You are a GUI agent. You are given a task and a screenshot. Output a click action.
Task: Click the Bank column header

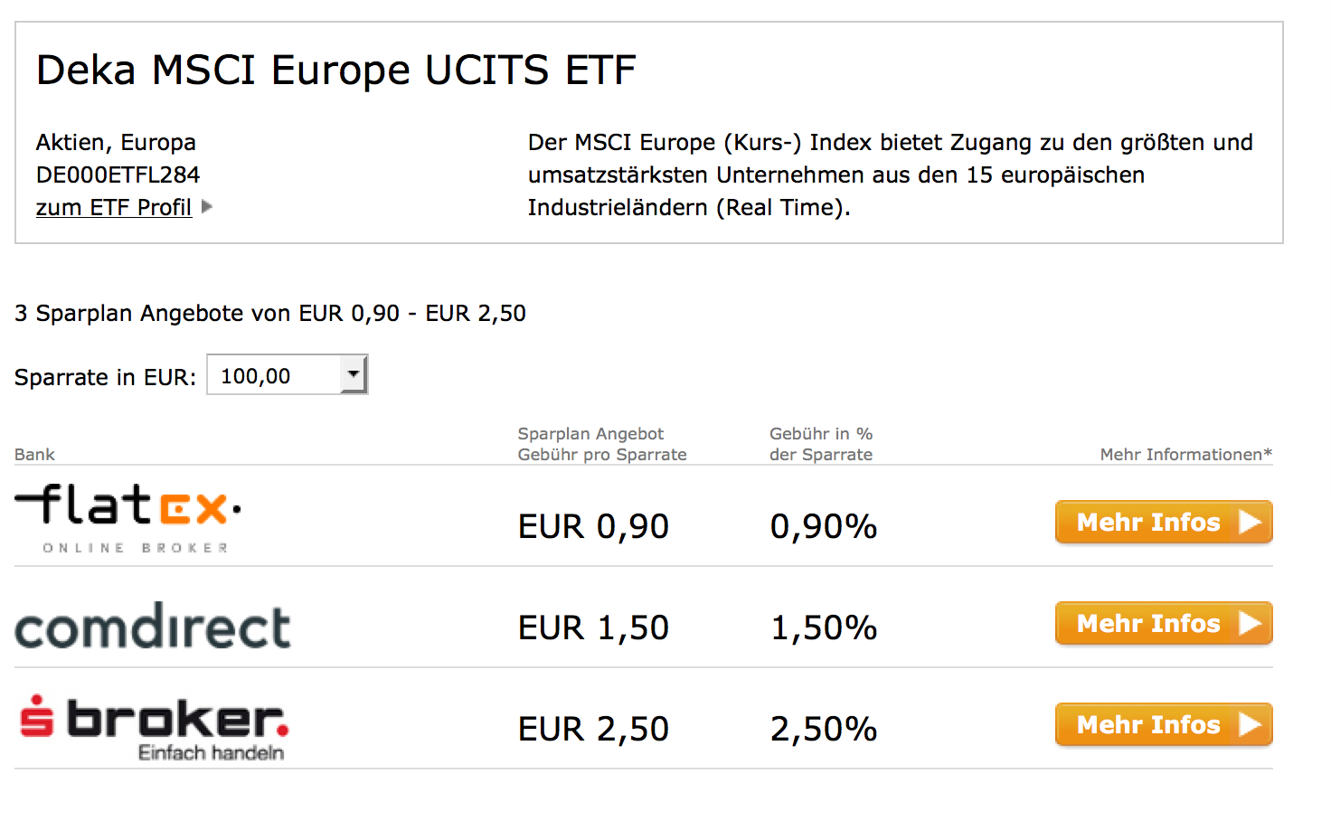34,454
